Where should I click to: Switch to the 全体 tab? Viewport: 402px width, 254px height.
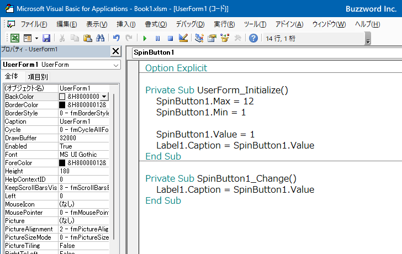(12, 76)
